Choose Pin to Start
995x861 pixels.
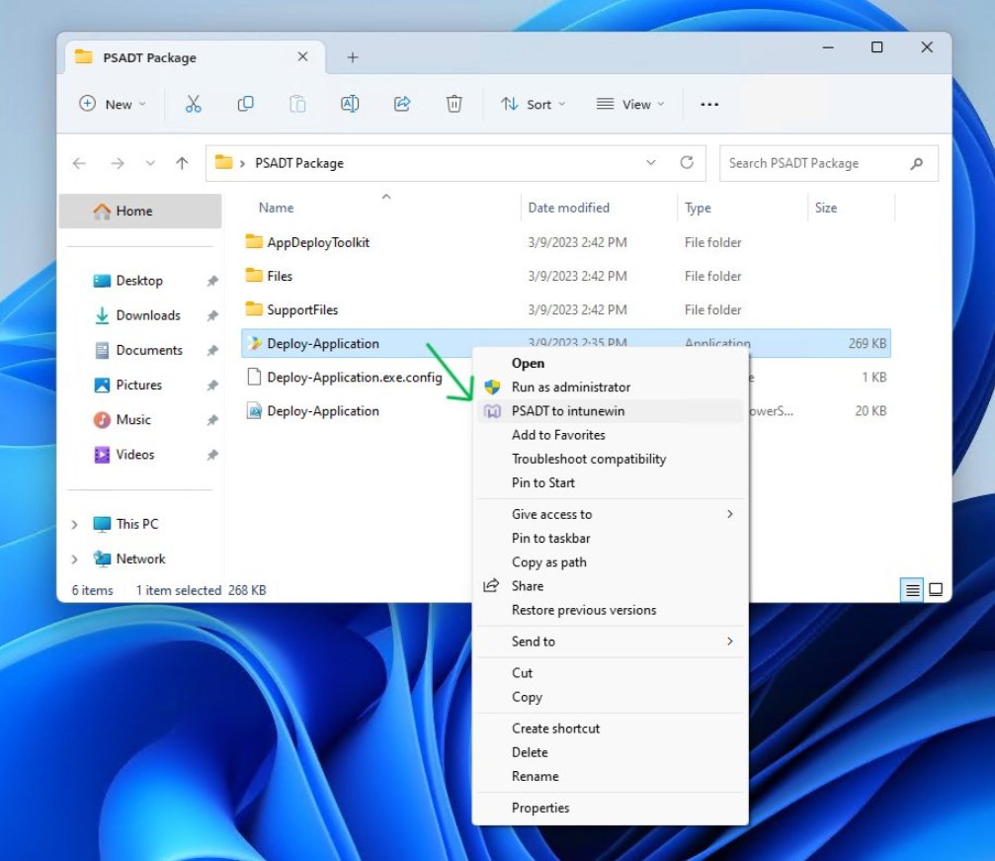pyautogui.click(x=610, y=482)
